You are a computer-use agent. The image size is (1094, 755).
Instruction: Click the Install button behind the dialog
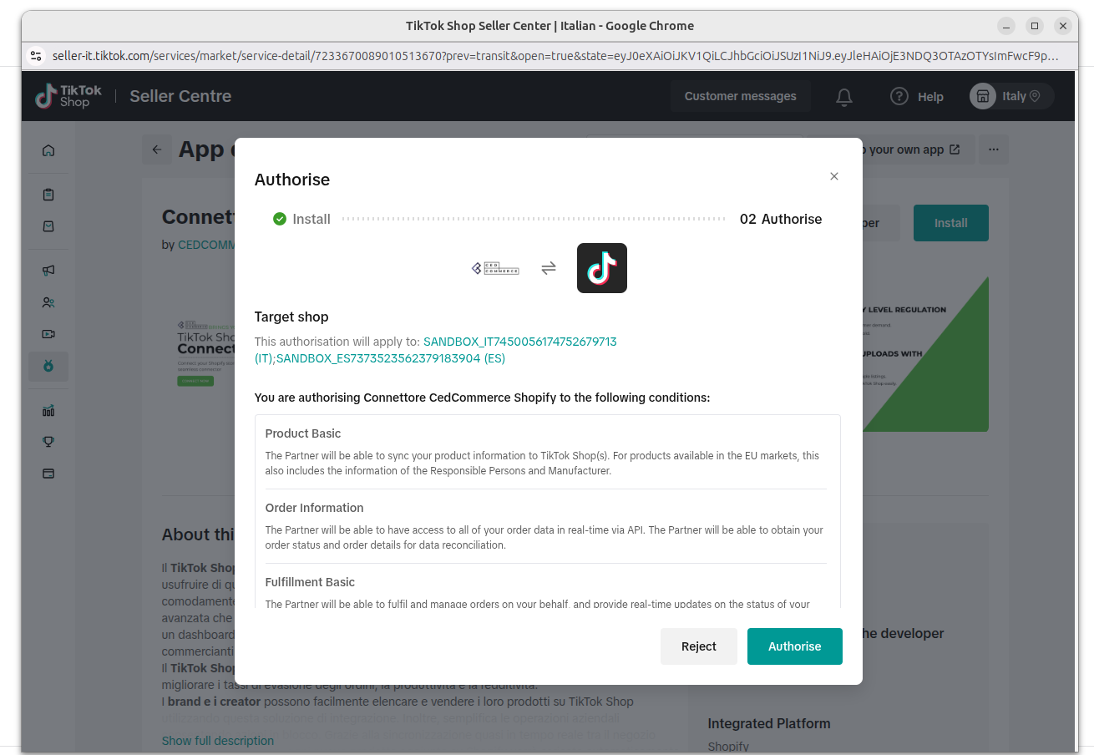[x=950, y=223]
